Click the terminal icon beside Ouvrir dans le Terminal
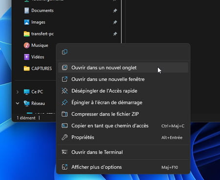Image resolution: width=220 pixels, height=180 pixels. pyautogui.click(x=64, y=152)
